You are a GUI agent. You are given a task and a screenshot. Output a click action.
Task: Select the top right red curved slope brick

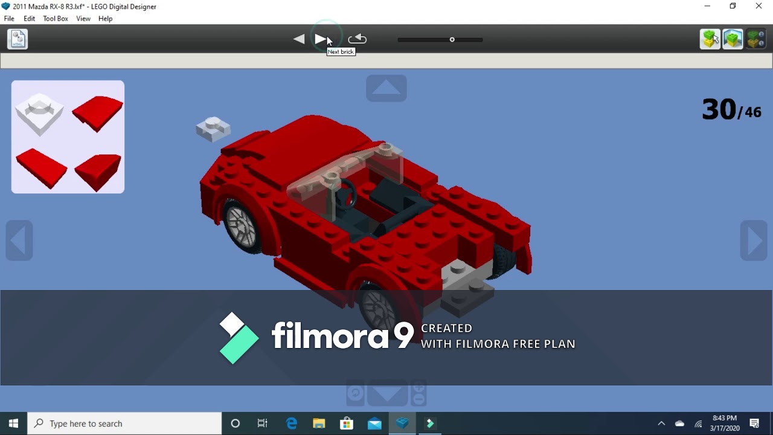(x=98, y=114)
